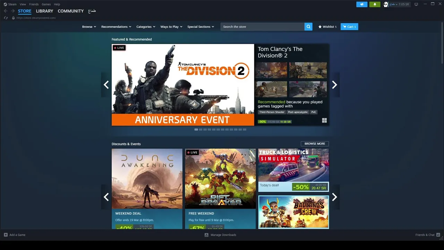The image size is (444, 250).
Task: Open the Steam menu
Action: point(12,4)
